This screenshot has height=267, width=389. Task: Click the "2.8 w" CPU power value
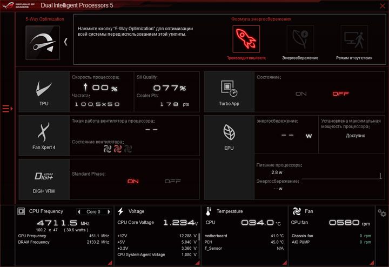point(277,172)
